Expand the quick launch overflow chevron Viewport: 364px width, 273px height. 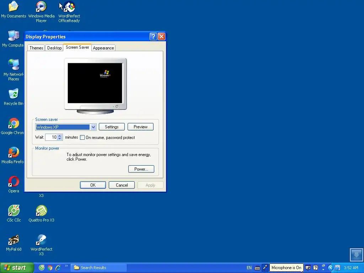[x=66, y=266]
